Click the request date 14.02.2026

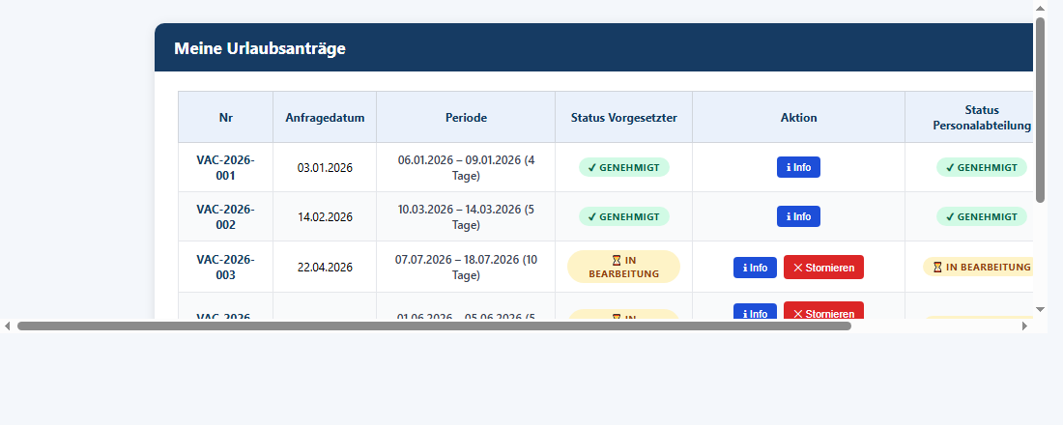[x=325, y=217]
